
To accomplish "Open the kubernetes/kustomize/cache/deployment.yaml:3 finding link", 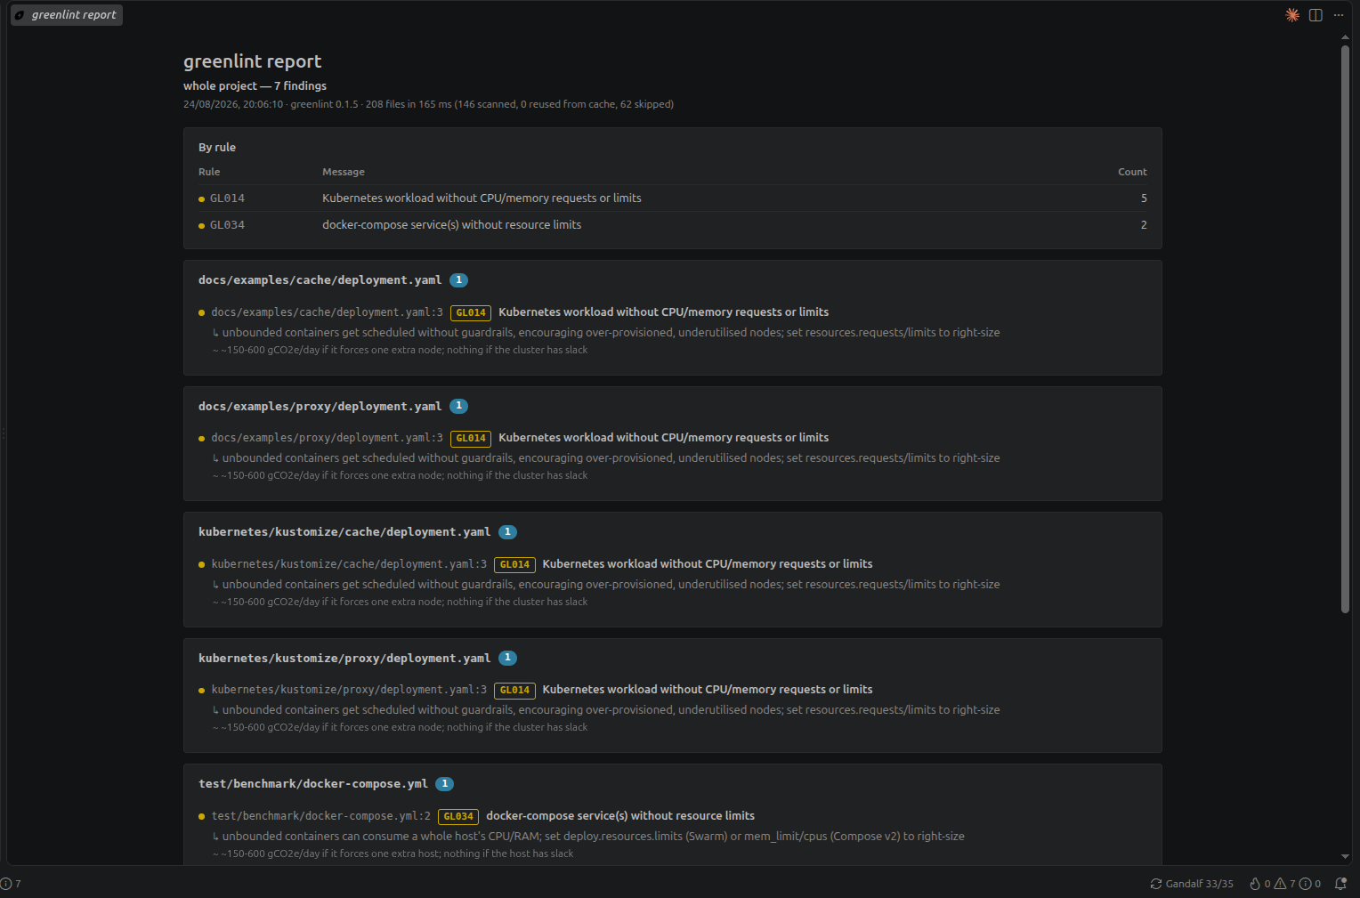I will tap(349, 564).
